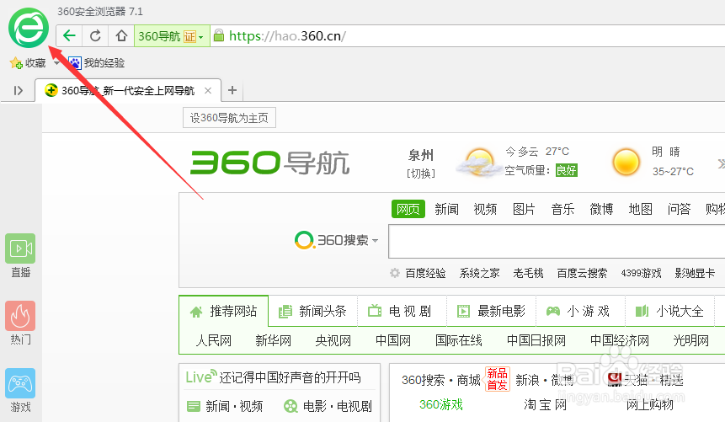Open the 央视网 link

pyautogui.click(x=333, y=340)
